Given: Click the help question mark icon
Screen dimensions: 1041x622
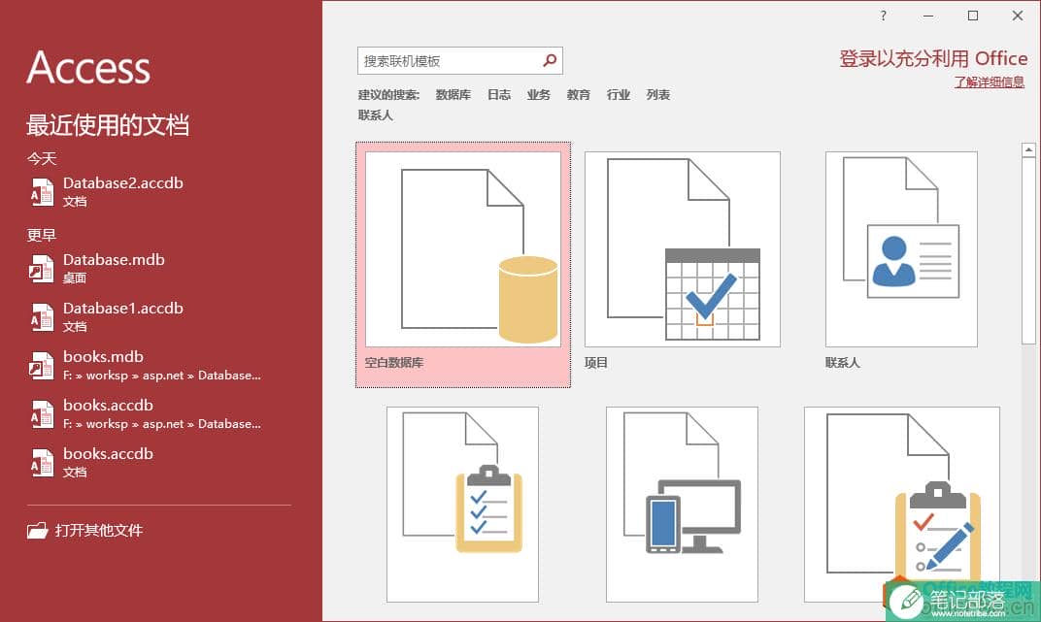Looking at the screenshot, I should pyautogui.click(x=883, y=16).
